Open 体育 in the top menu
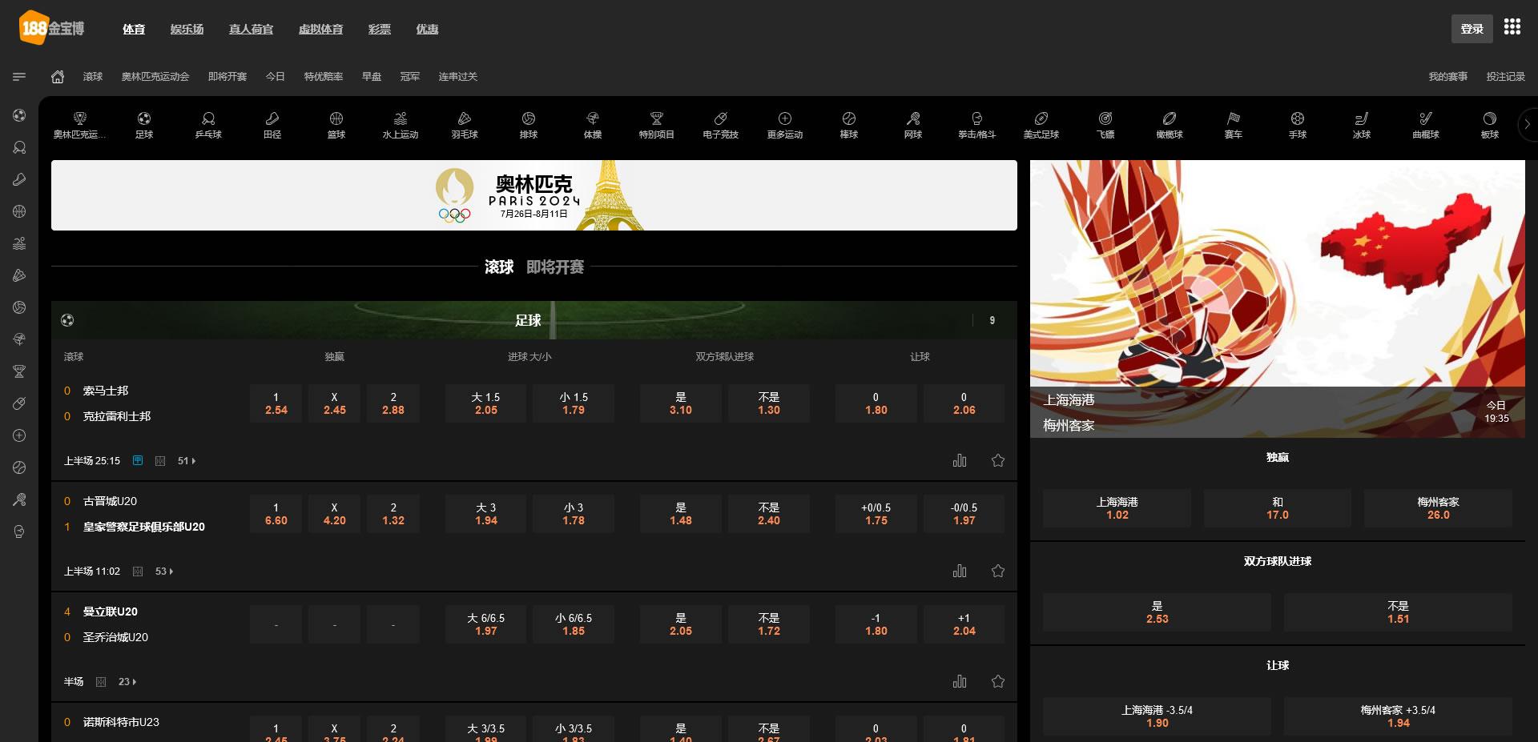This screenshot has height=742, width=1538. 134,29
